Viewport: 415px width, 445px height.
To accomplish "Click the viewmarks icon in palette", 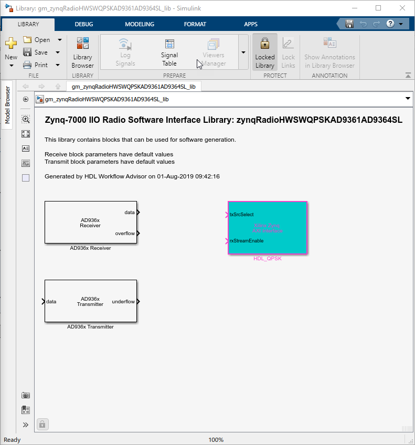I will click(26, 410).
